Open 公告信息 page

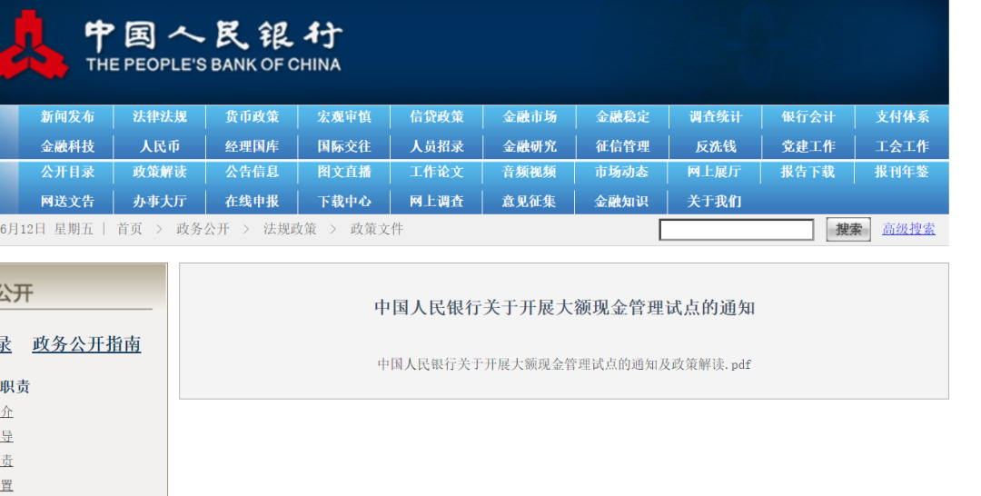coord(253,172)
